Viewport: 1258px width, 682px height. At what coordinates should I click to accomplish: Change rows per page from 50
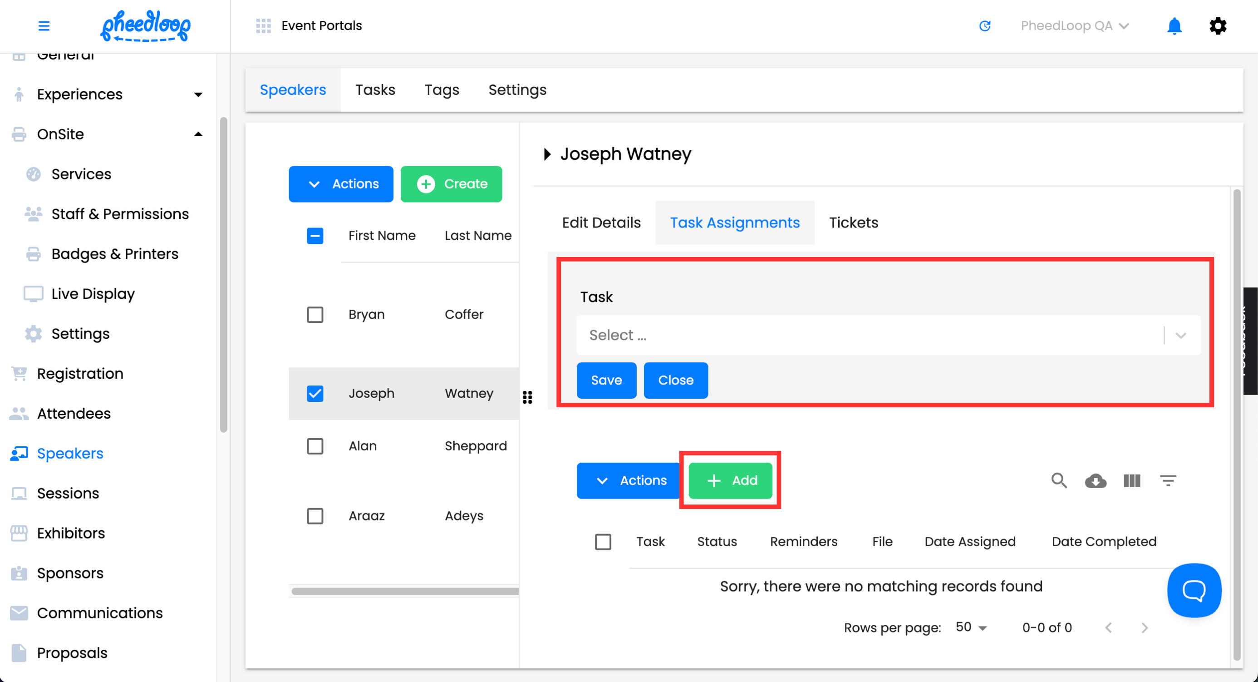click(971, 627)
